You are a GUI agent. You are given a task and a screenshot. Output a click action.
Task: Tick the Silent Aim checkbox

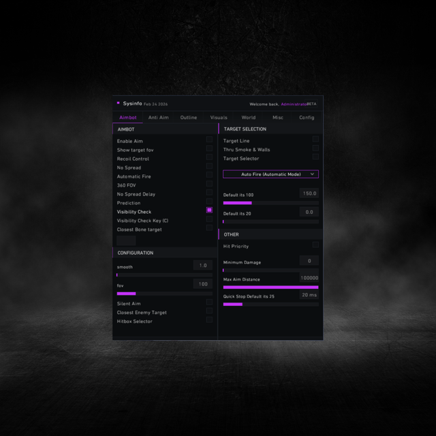(209, 302)
